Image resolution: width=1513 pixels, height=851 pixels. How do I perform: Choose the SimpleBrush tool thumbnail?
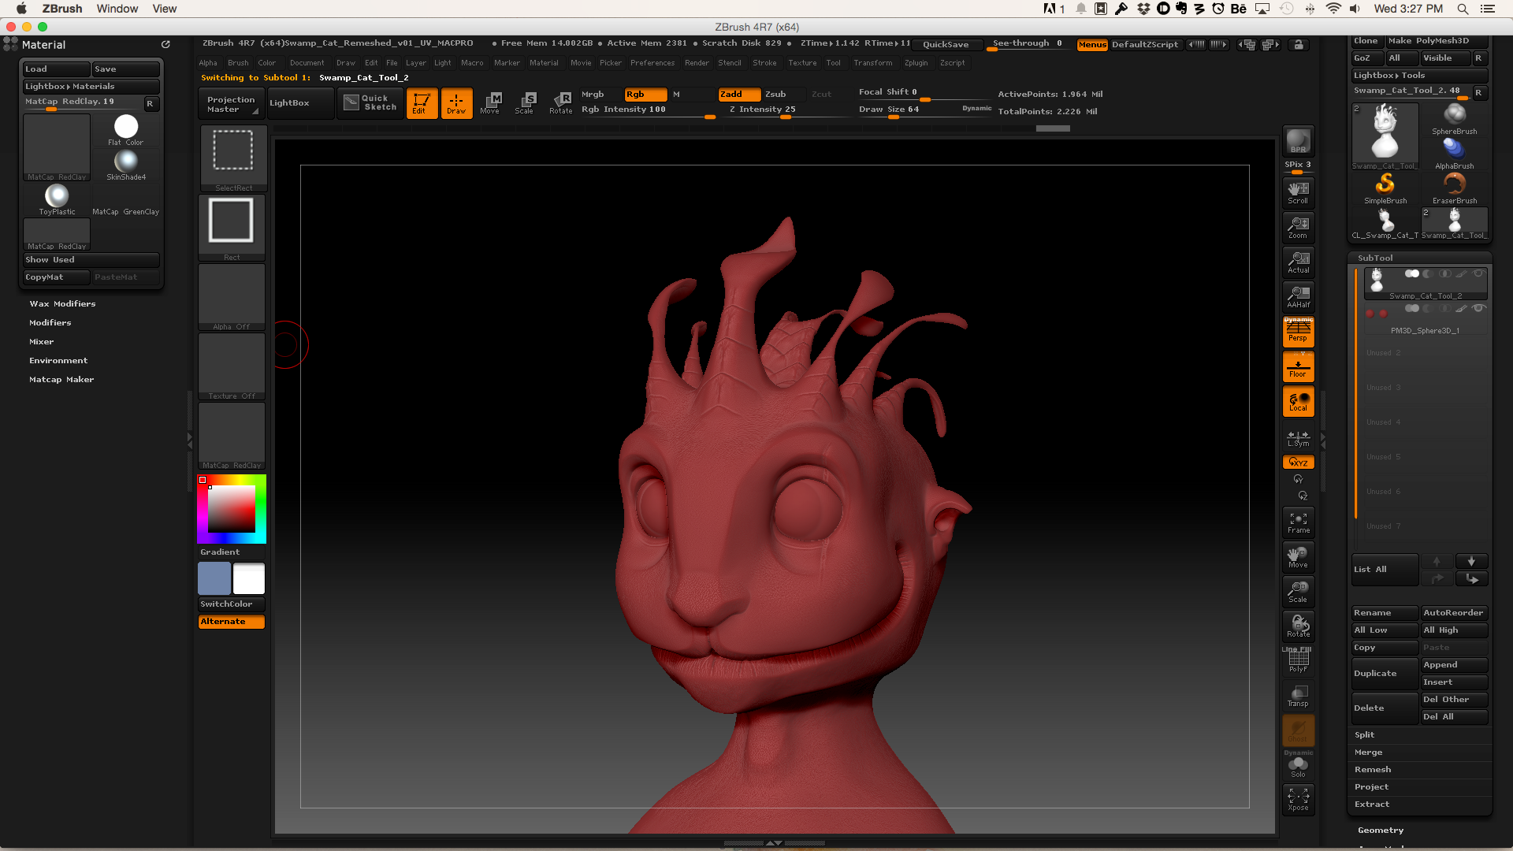(1385, 188)
